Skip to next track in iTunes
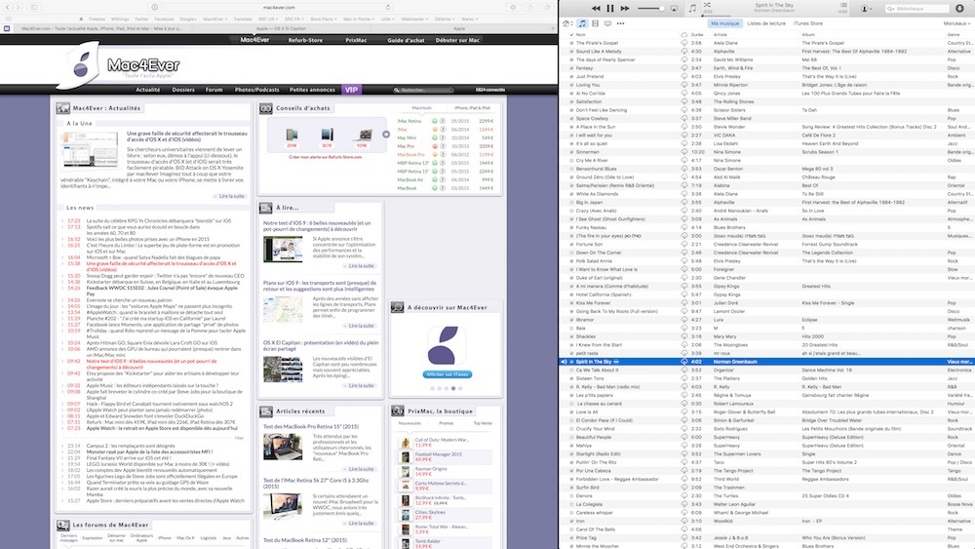 pos(625,8)
